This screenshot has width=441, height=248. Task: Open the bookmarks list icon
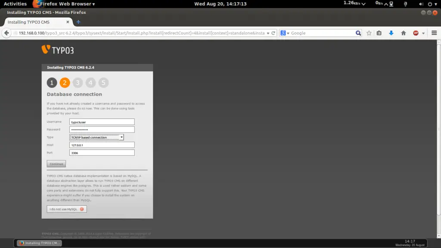click(x=379, y=33)
